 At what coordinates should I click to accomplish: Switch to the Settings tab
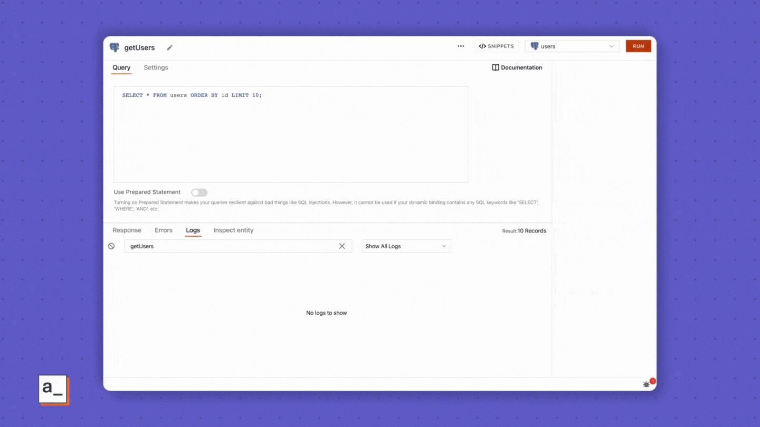[x=156, y=67]
